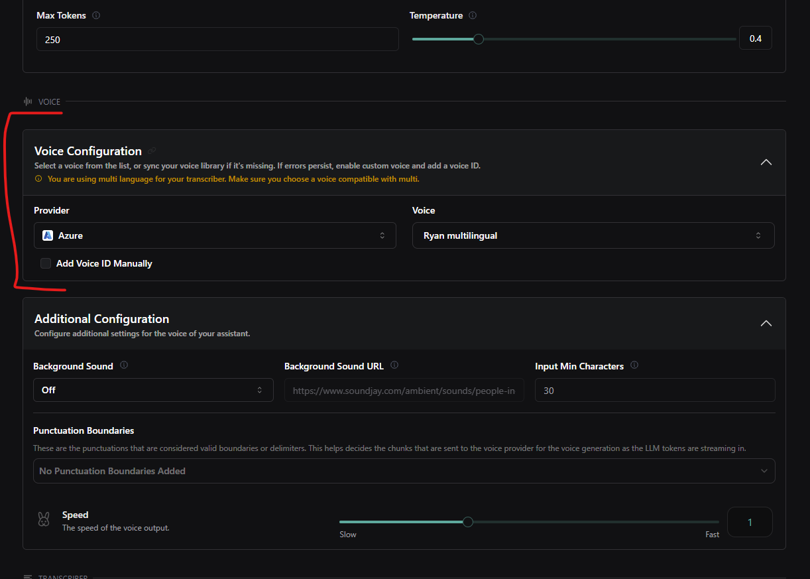Click the Max Tokens info icon
Viewport: 810px width, 579px height.
[x=96, y=15]
